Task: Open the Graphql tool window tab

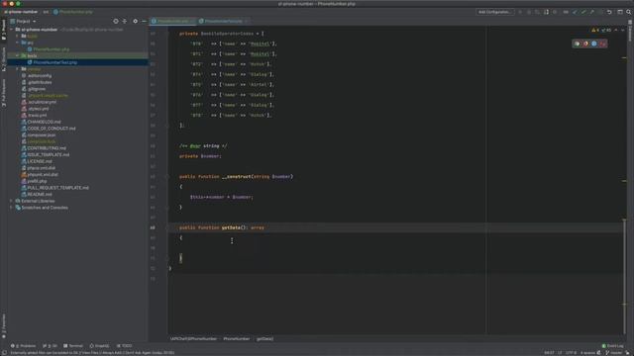Action: click(99, 346)
